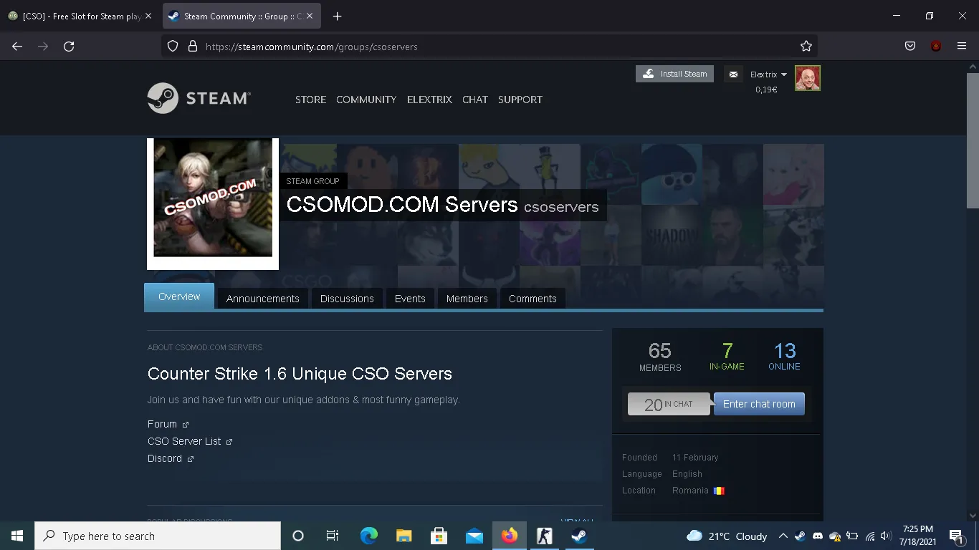Open the Windows Start menu

pyautogui.click(x=17, y=536)
